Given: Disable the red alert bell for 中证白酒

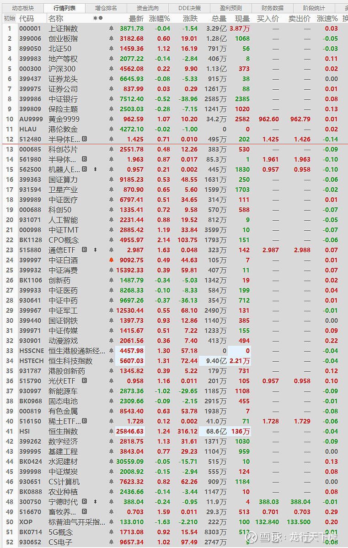Looking at the screenshot, I should 111,260.
